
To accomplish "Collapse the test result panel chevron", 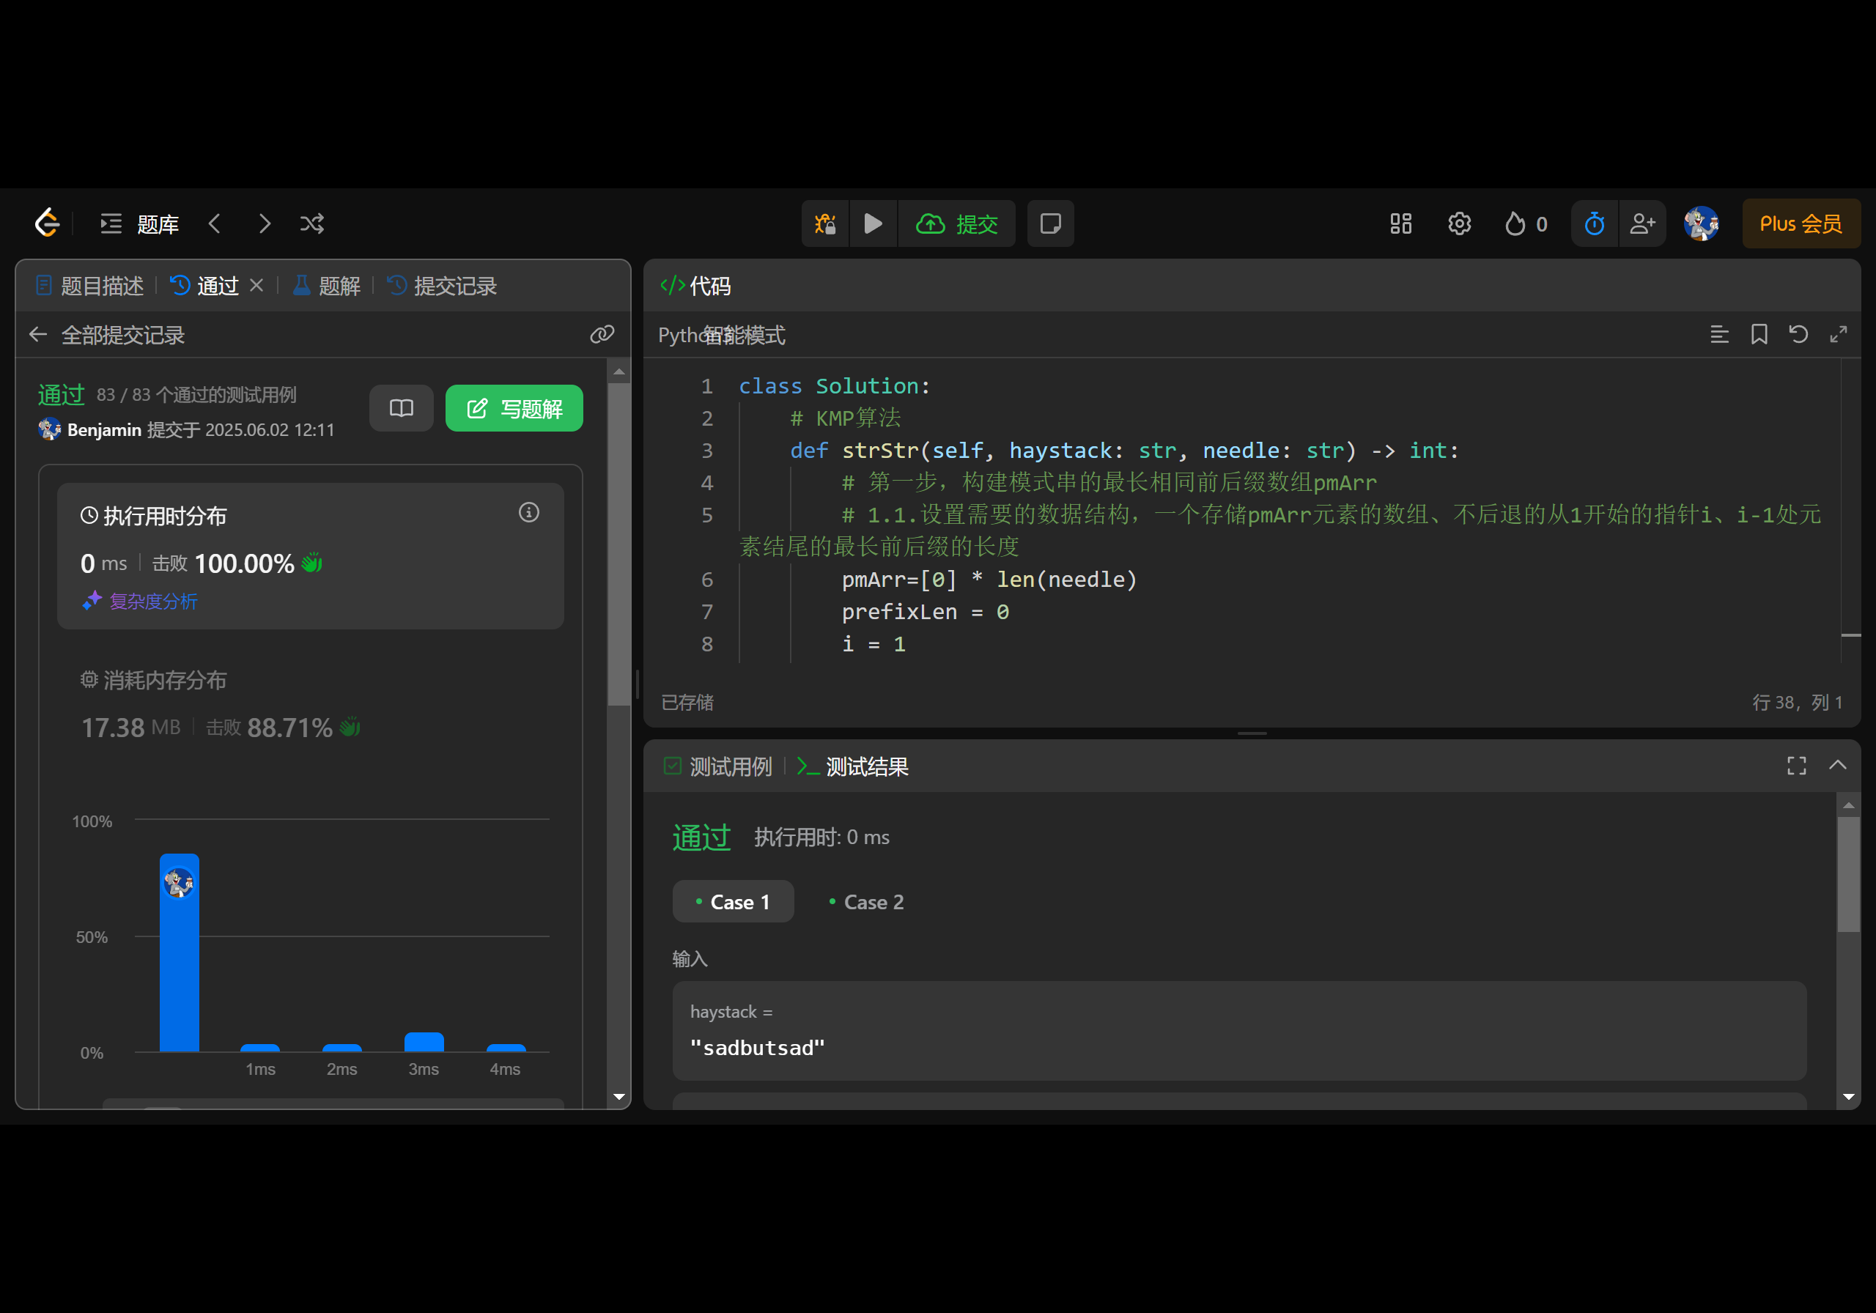I will tap(1838, 765).
